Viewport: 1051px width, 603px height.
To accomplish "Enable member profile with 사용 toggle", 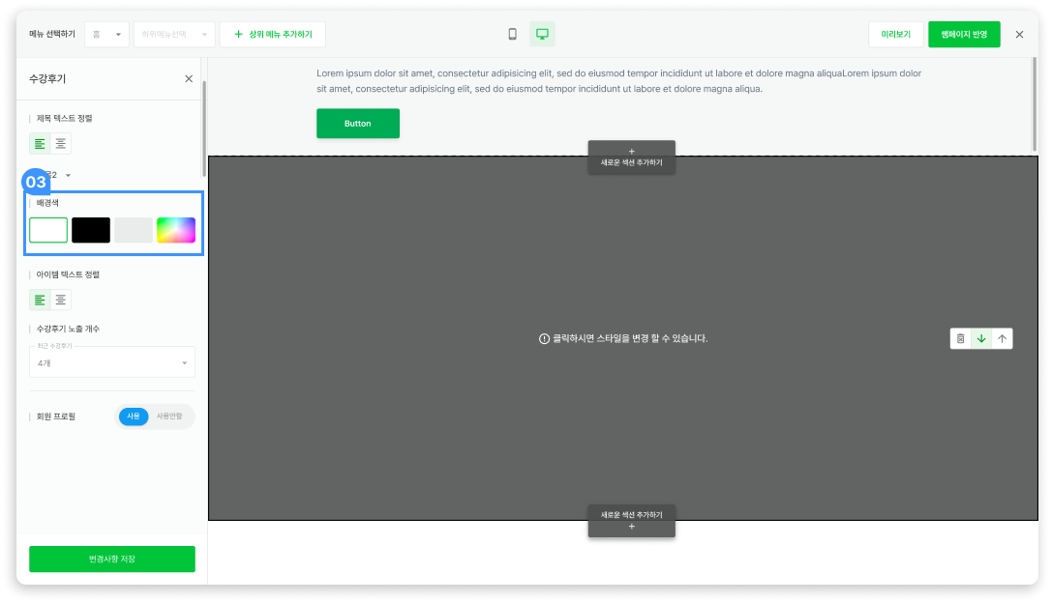I will 134,416.
